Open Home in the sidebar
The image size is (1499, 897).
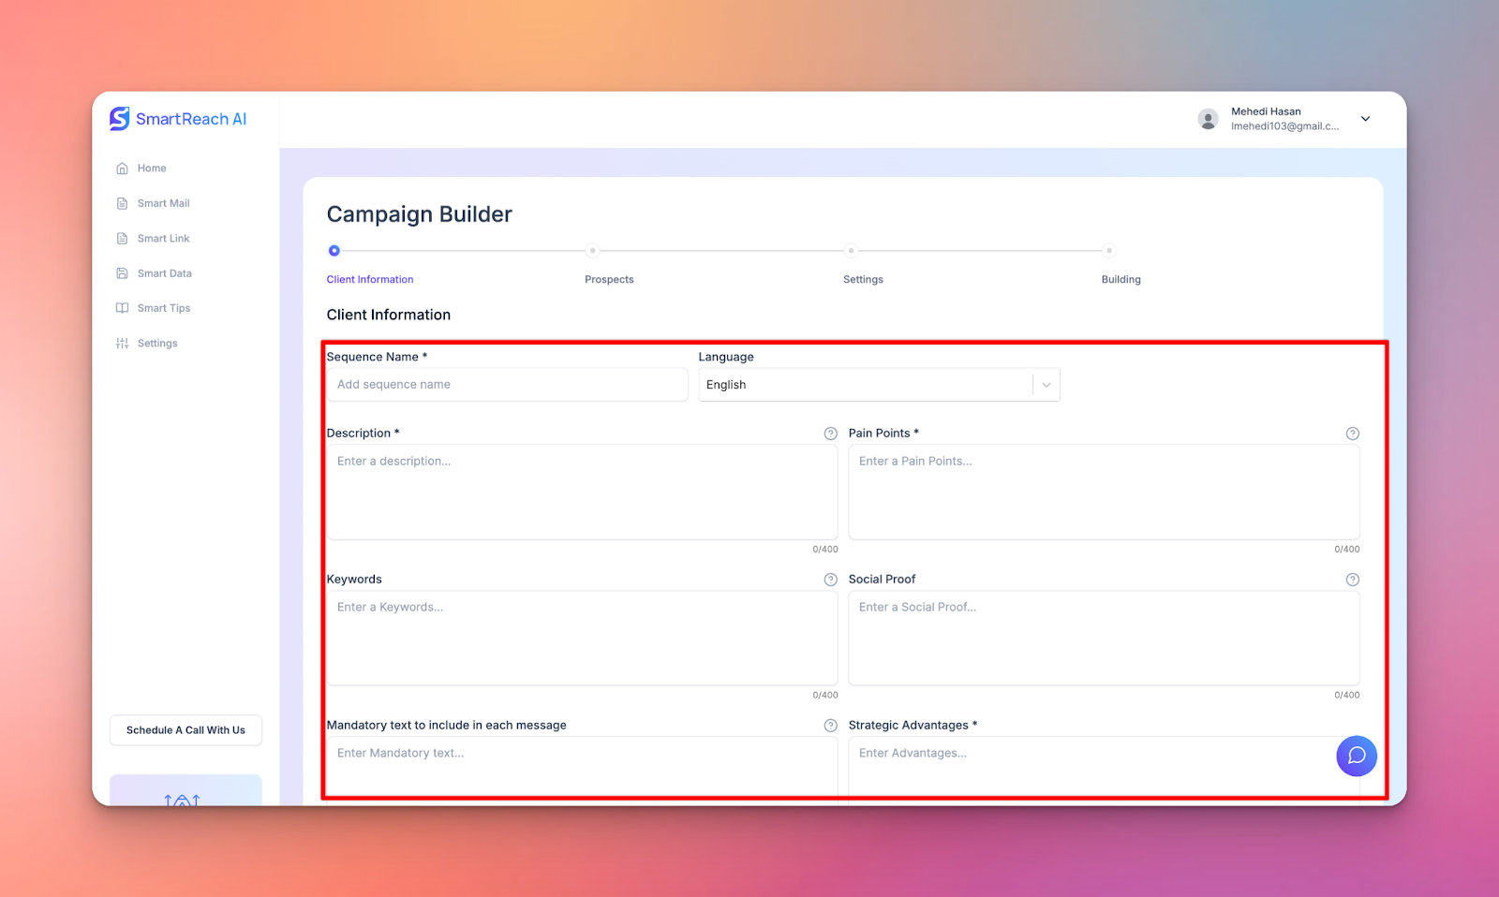[152, 169]
